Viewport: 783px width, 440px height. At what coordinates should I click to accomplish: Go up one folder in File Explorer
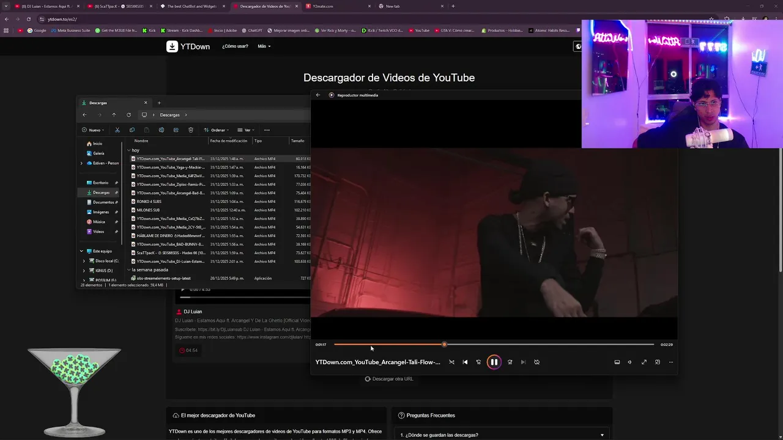(114, 115)
